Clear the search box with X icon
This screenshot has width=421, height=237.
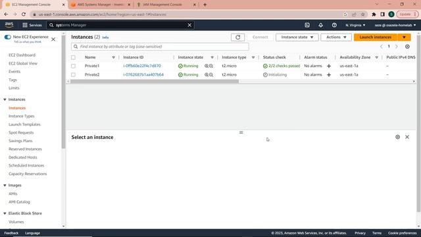coord(189,25)
